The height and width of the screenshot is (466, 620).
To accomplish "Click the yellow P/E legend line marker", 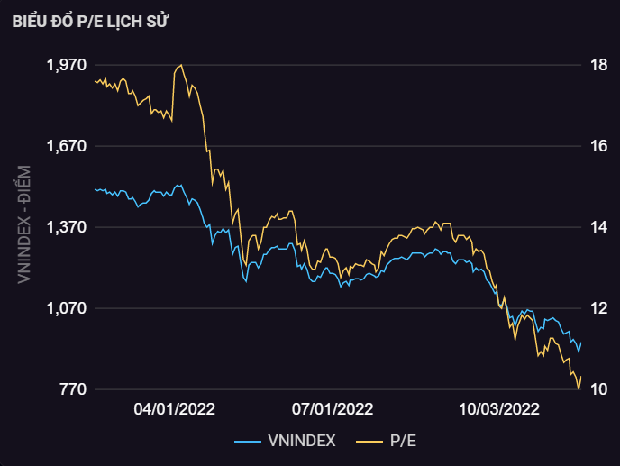I will point(369,441).
